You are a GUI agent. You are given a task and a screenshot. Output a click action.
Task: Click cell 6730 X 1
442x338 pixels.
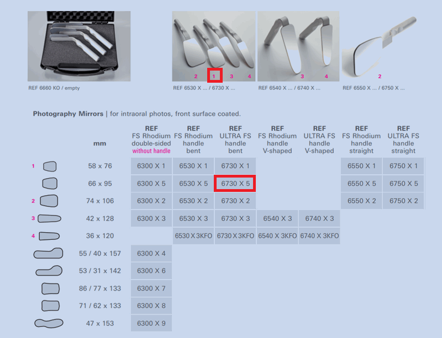click(235, 166)
